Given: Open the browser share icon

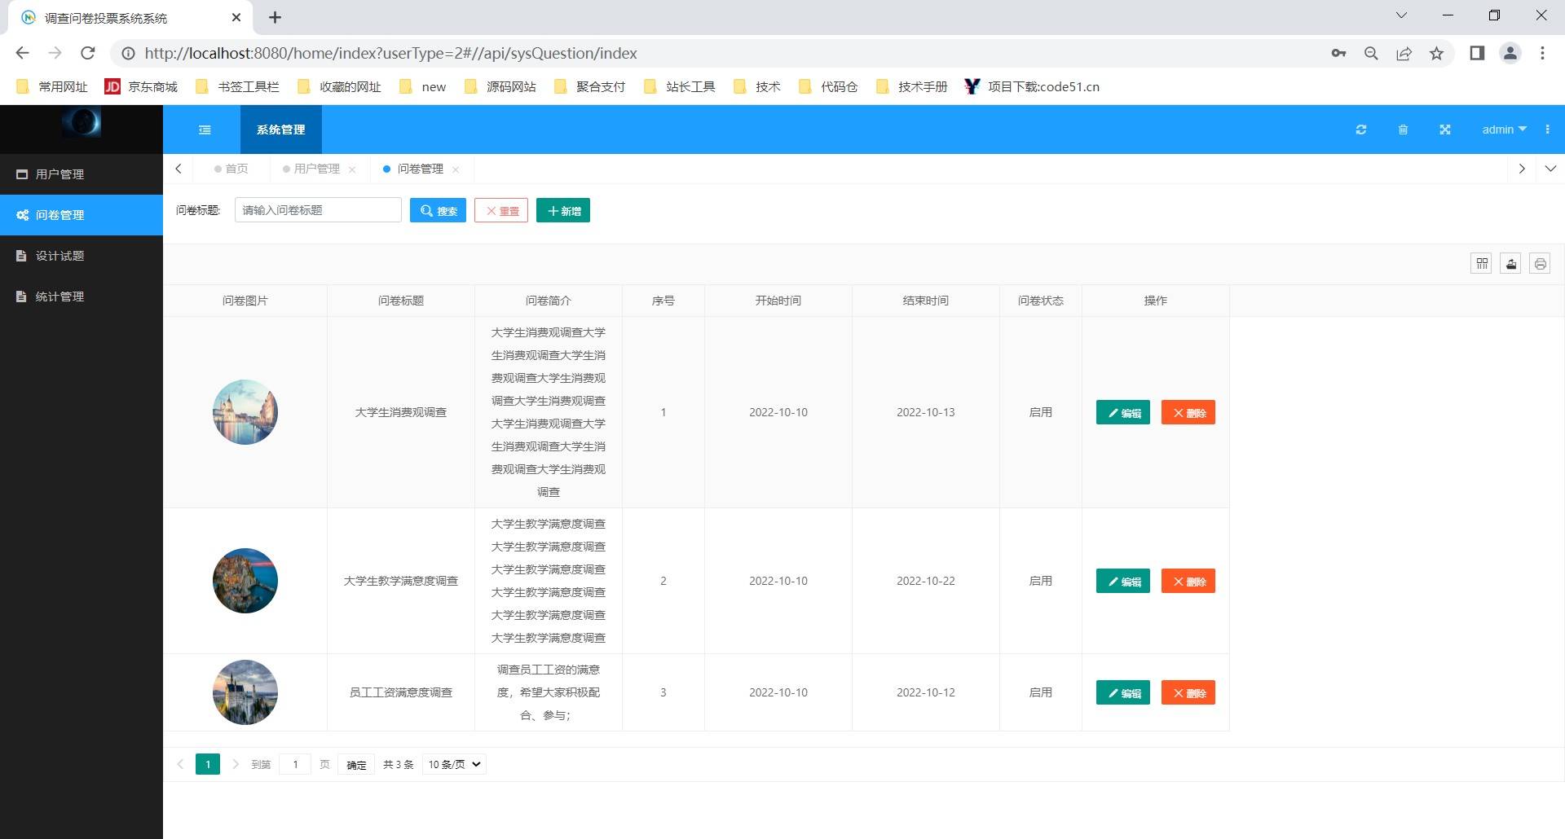Looking at the screenshot, I should click(1404, 53).
